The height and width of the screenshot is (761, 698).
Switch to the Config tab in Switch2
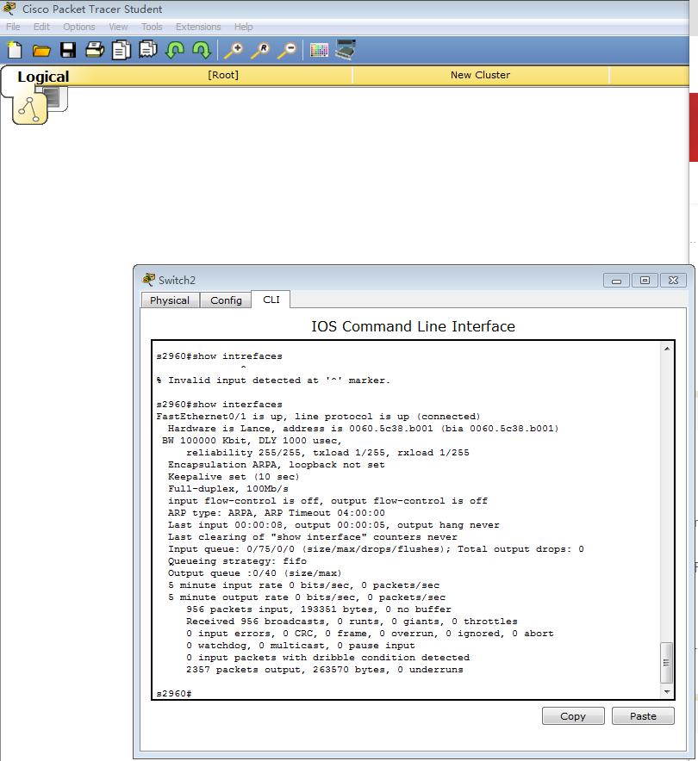coord(226,300)
